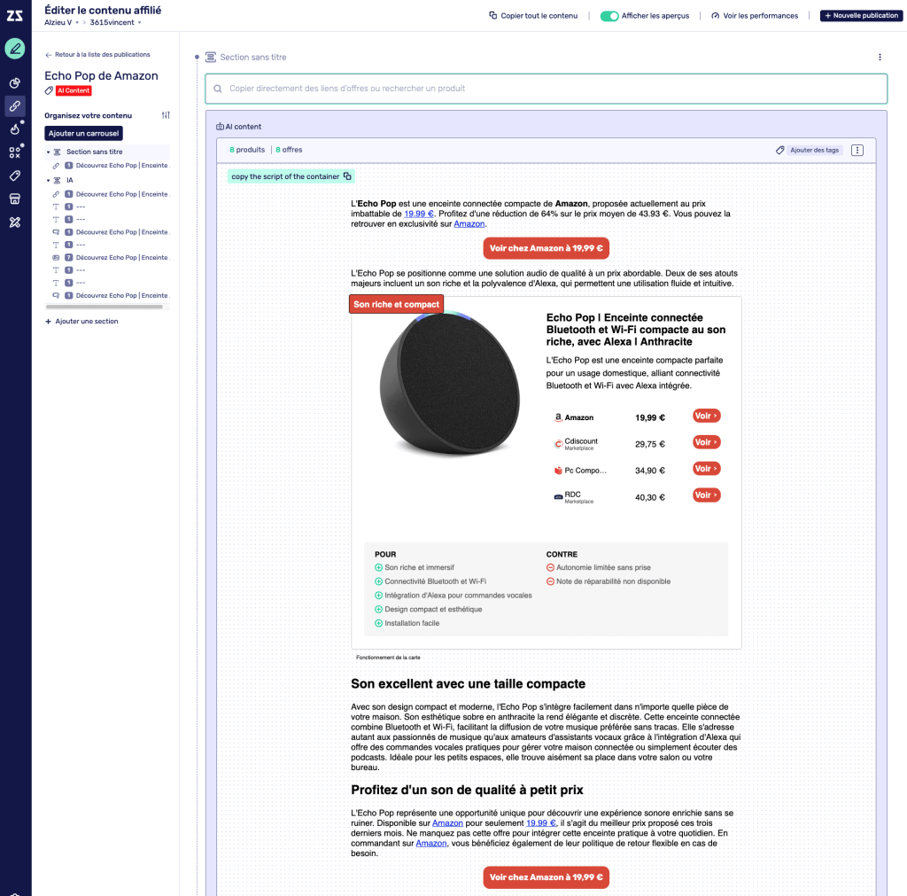Open the flame trending sidebar icon
Screen dimensions: 907x896
point(15,129)
